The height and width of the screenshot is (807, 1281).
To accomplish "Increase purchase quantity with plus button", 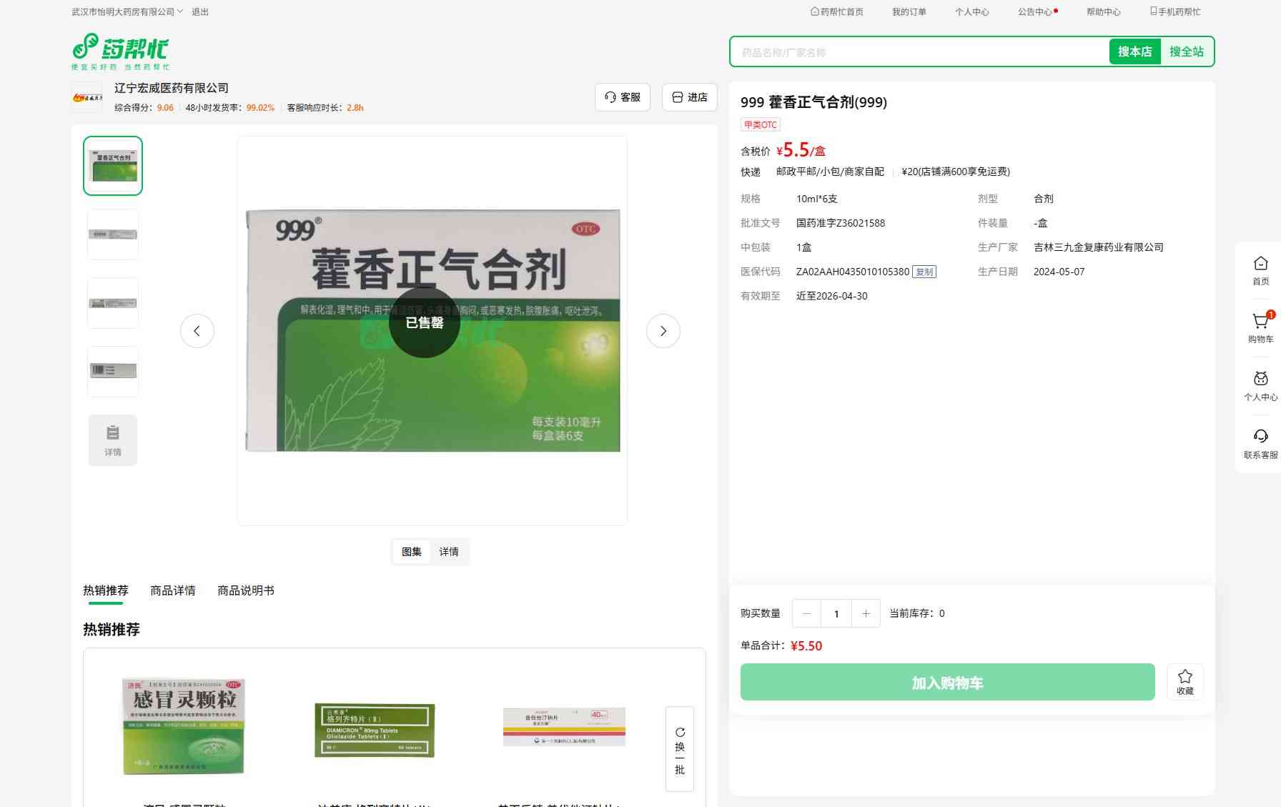I will [866, 613].
